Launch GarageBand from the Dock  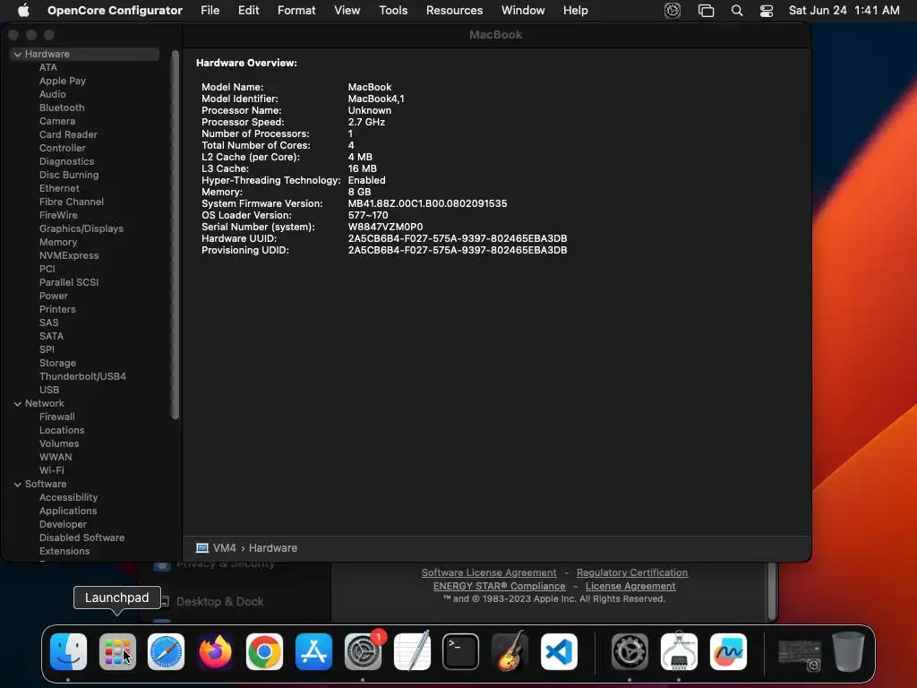tap(510, 651)
